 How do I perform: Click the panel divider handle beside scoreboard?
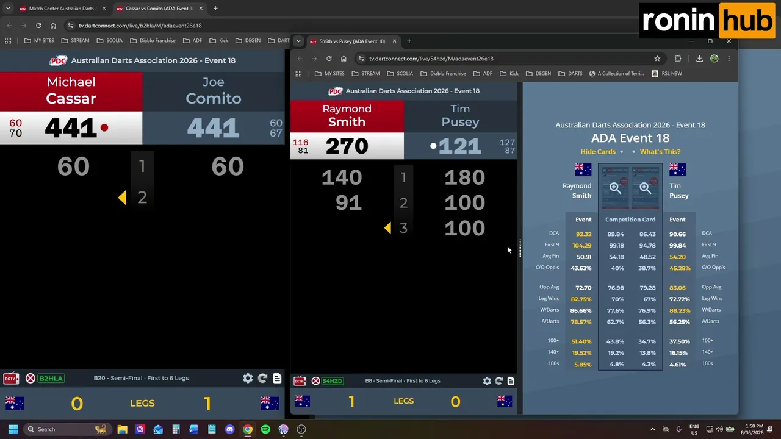click(x=520, y=248)
